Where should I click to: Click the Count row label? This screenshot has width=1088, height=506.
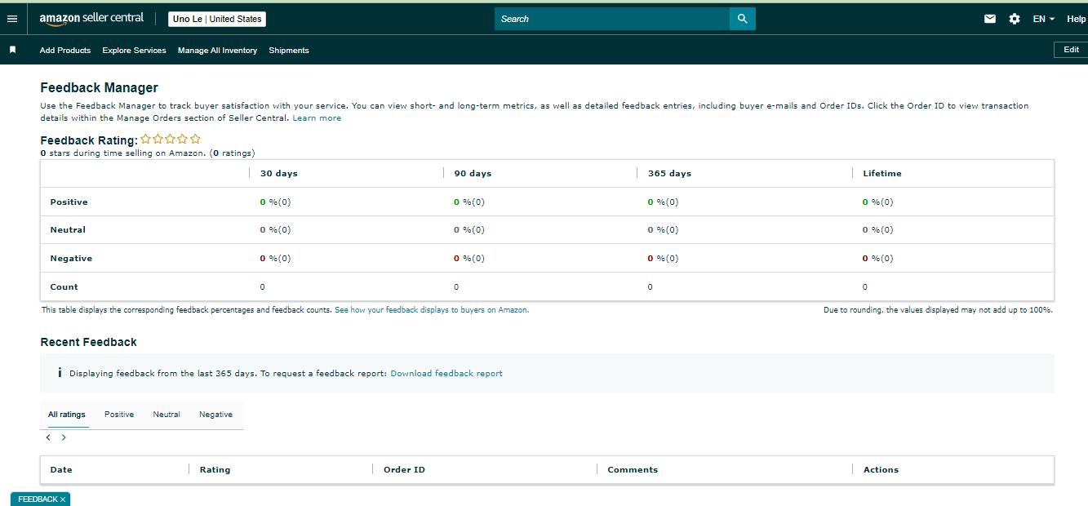(64, 286)
